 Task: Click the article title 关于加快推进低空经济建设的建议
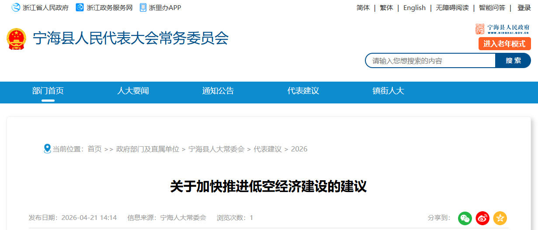coord(268,187)
